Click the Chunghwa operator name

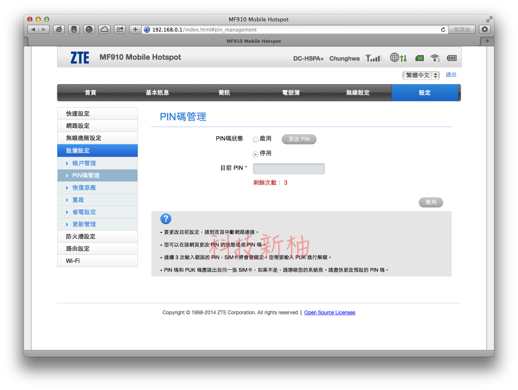(344, 58)
